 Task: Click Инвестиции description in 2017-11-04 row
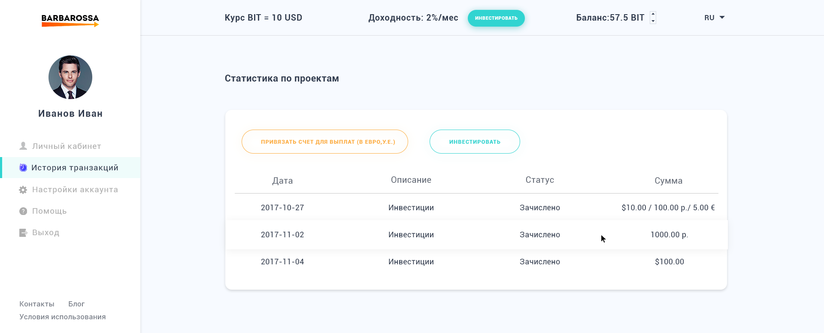pyautogui.click(x=411, y=262)
